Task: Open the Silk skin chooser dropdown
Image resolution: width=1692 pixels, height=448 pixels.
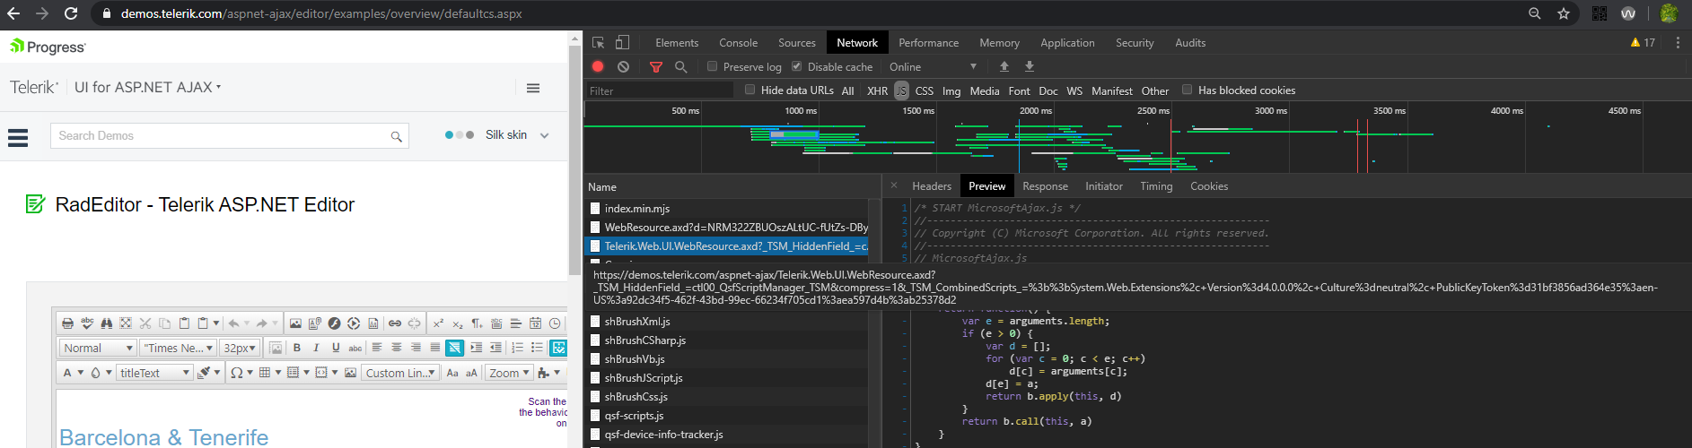Action: [544, 135]
